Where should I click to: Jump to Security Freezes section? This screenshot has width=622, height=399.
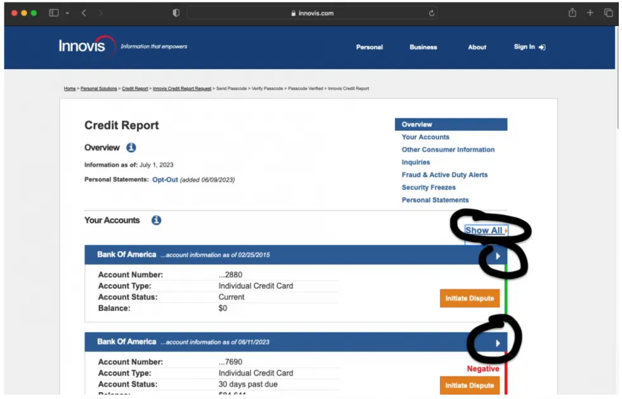coord(429,188)
